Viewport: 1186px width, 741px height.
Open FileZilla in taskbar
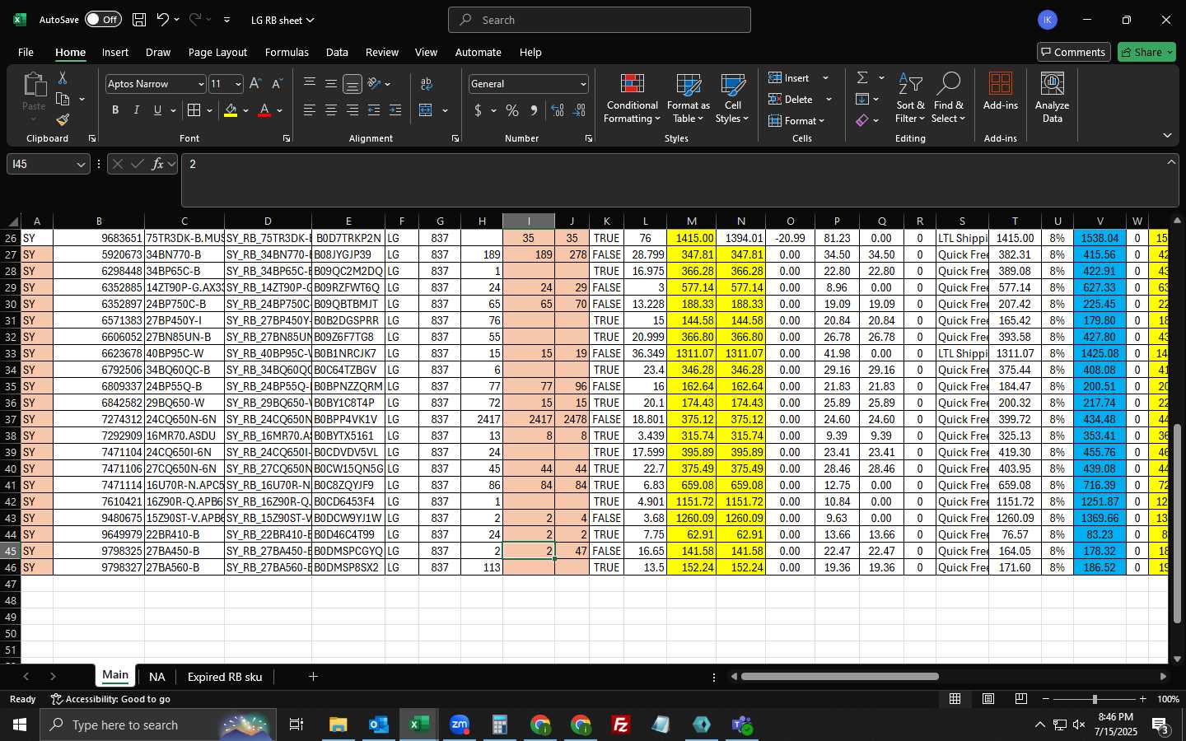(621, 725)
